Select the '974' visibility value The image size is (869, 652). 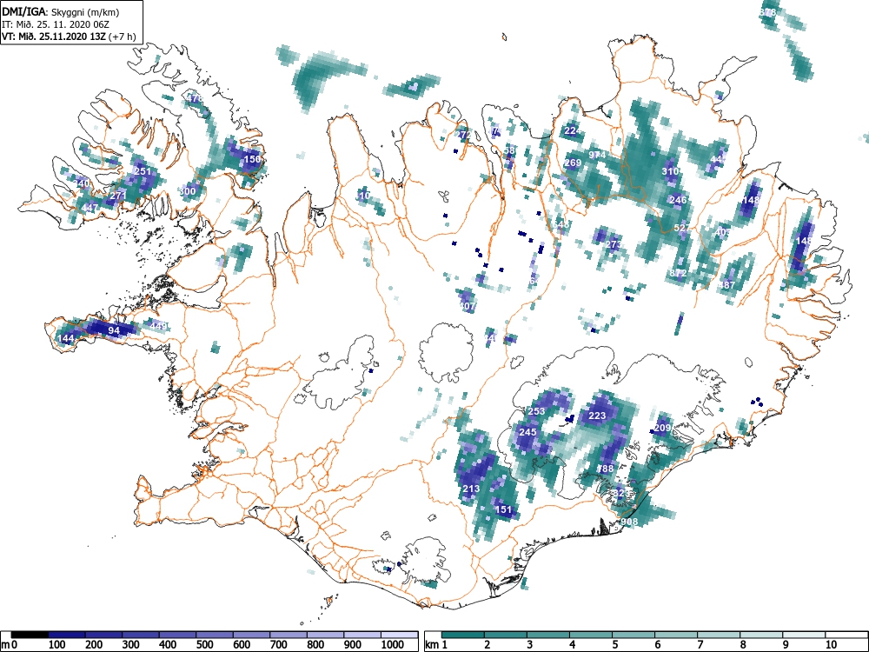click(x=597, y=155)
